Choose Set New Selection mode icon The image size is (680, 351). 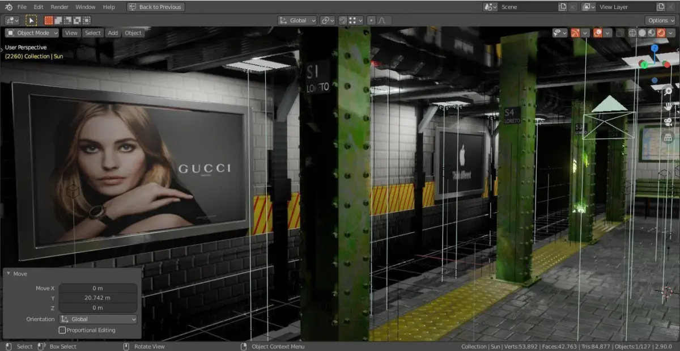click(x=49, y=20)
